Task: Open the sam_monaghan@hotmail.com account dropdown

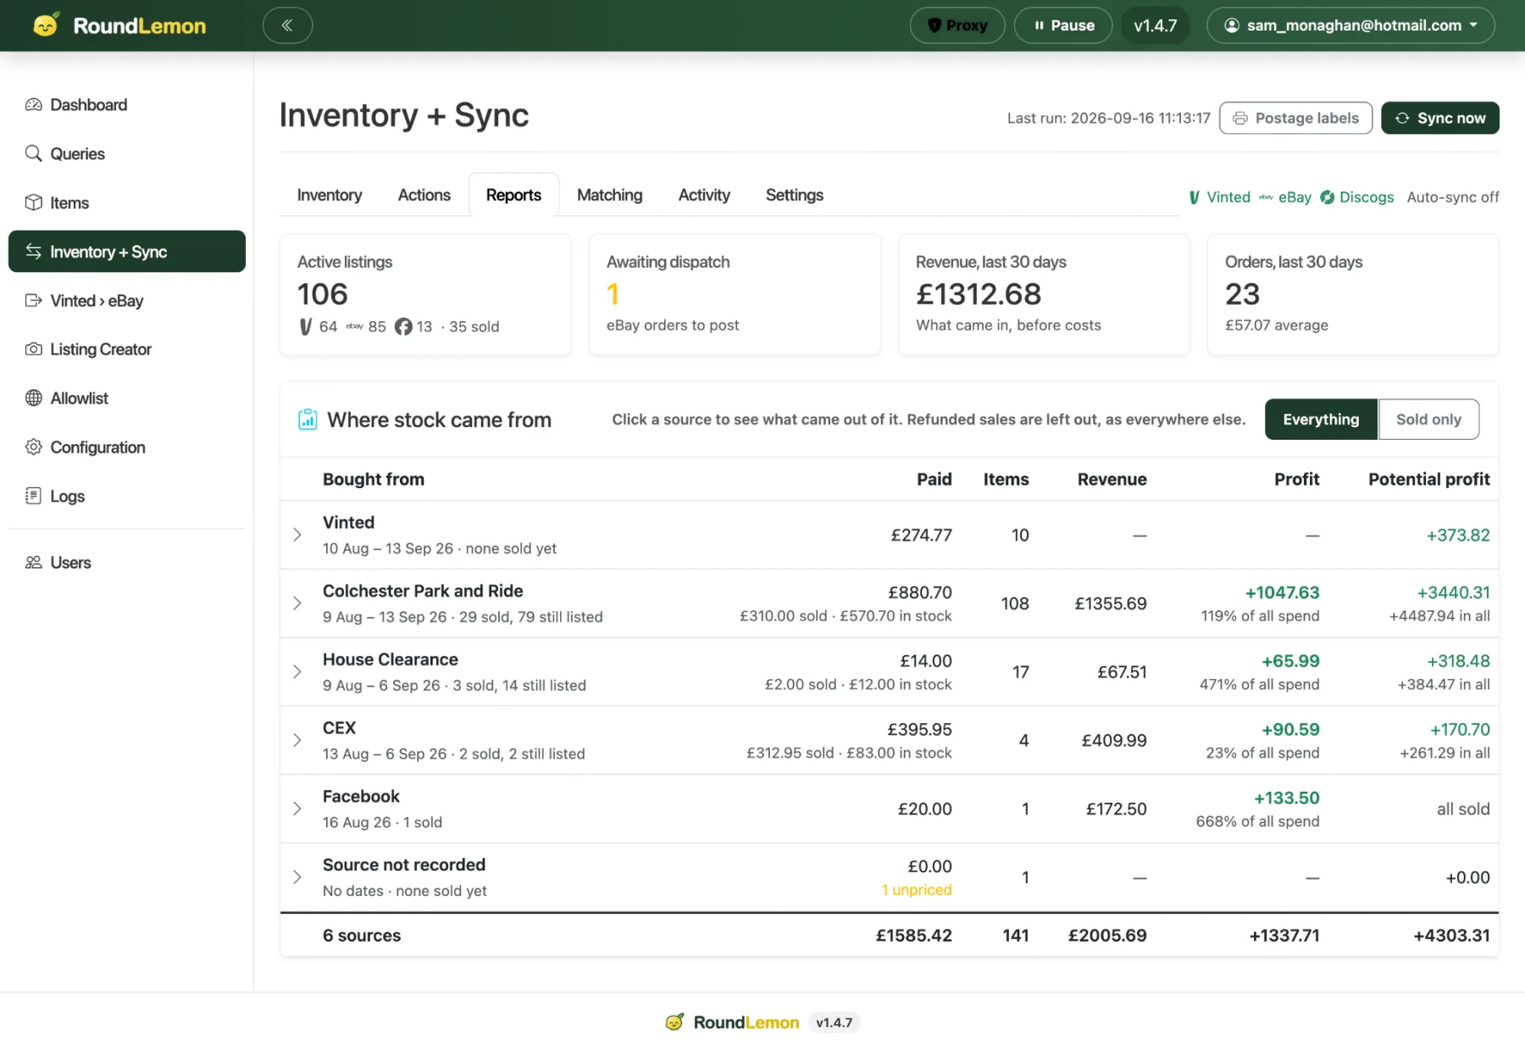Action: click(x=1350, y=25)
